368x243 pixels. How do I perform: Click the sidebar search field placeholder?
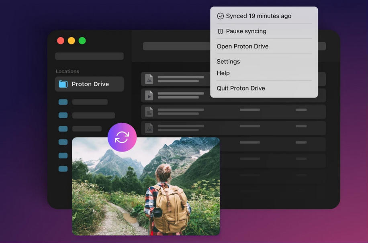89,56
